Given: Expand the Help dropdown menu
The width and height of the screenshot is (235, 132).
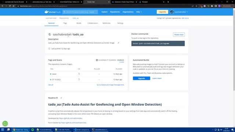Looking at the screenshot, I should click(x=139, y=12).
